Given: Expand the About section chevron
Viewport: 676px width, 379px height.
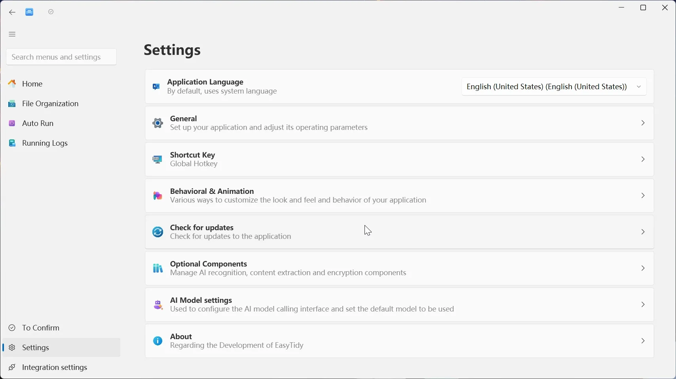Looking at the screenshot, I should (x=643, y=341).
